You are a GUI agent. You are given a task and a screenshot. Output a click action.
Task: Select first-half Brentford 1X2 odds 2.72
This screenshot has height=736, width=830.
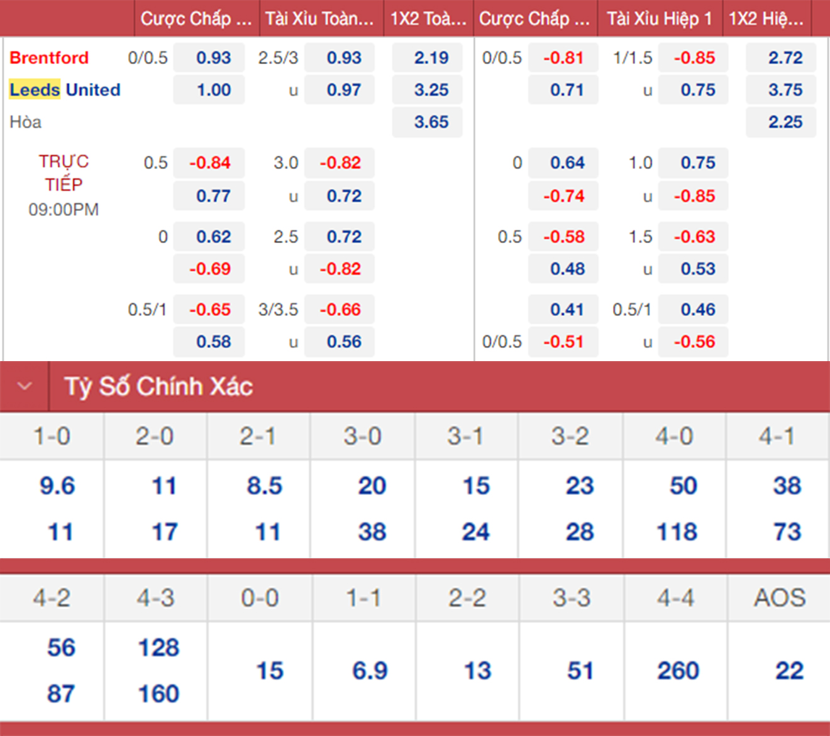pos(785,58)
